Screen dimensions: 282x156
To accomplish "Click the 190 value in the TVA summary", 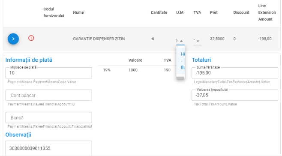I will (167, 70).
